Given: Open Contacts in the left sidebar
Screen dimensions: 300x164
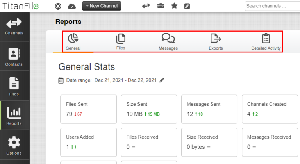Looking at the screenshot, I should point(14,57).
